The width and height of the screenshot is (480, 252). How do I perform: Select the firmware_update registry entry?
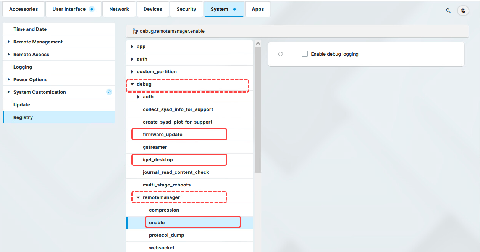pyautogui.click(x=162, y=134)
